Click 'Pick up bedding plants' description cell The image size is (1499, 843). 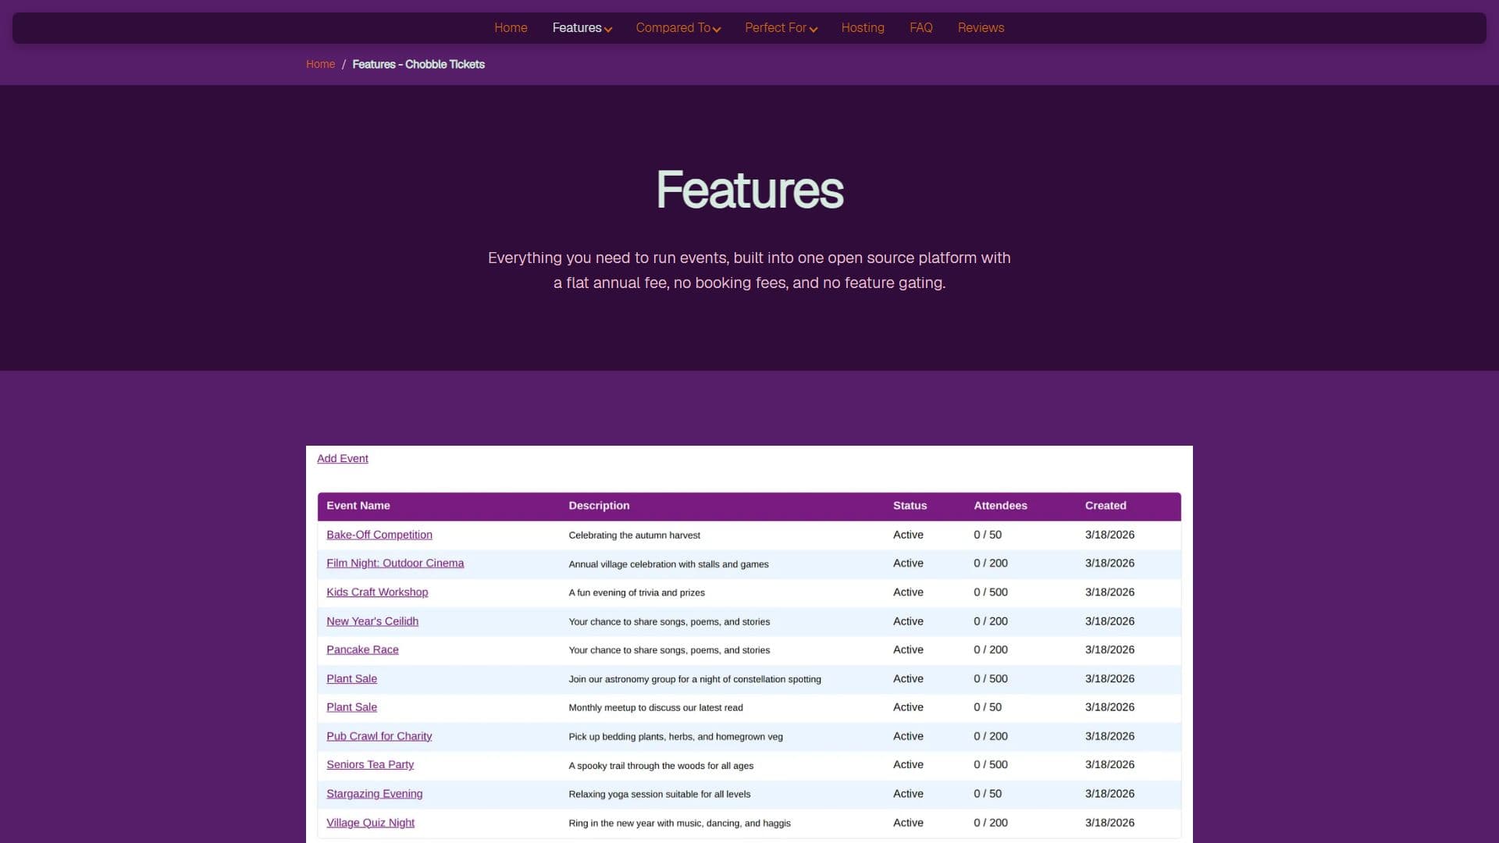(675, 737)
